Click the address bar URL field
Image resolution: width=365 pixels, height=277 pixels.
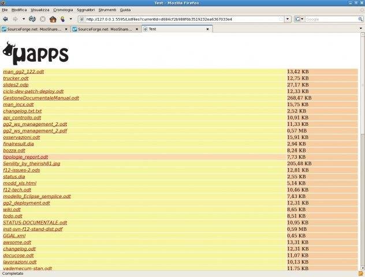(x=181, y=19)
